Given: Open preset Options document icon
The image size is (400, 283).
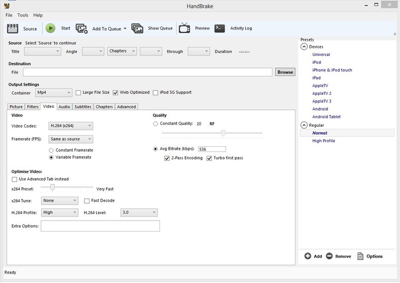Looking at the screenshot, I should pos(360,256).
